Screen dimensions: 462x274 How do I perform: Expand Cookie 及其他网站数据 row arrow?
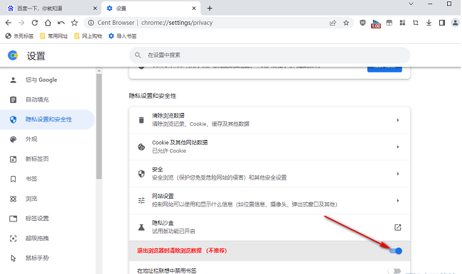coord(398,146)
